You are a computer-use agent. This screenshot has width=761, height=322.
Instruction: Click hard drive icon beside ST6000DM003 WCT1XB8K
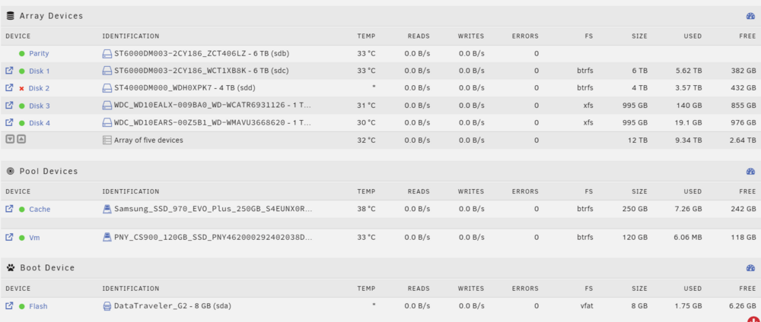(107, 71)
